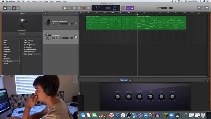Open the Loop Browser button

click(203, 8)
